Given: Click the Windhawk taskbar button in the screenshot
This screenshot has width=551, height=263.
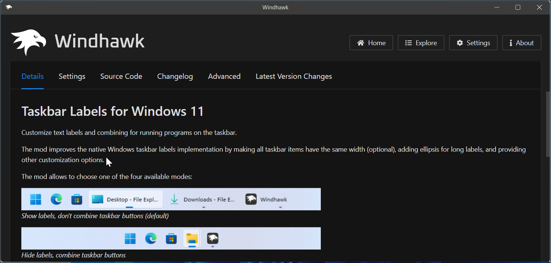Looking at the screenshot, I should click(x=266, y=199).
